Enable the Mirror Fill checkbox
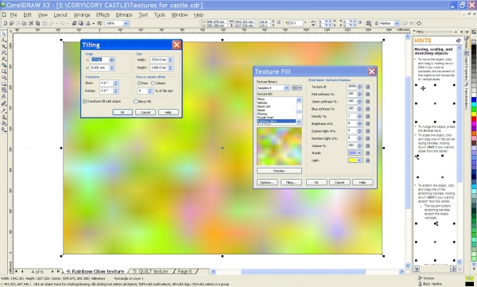This screenshot has height=287, width=477. coord(136,101)
